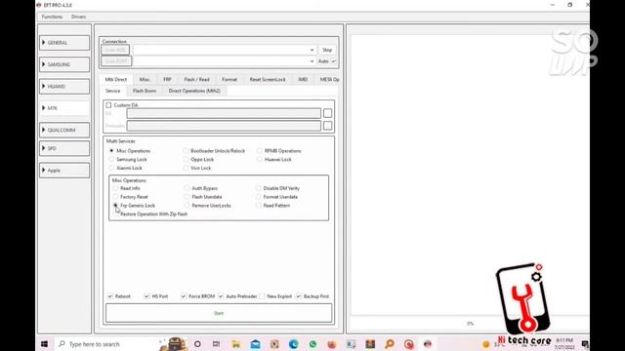This screenshot has width=625, height=351.
Task: Open Direct Operations (Mtk2) sub-tab
Action: [x=194, y=91]
